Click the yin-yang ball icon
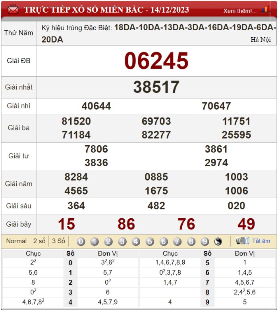 click(218, 241)
